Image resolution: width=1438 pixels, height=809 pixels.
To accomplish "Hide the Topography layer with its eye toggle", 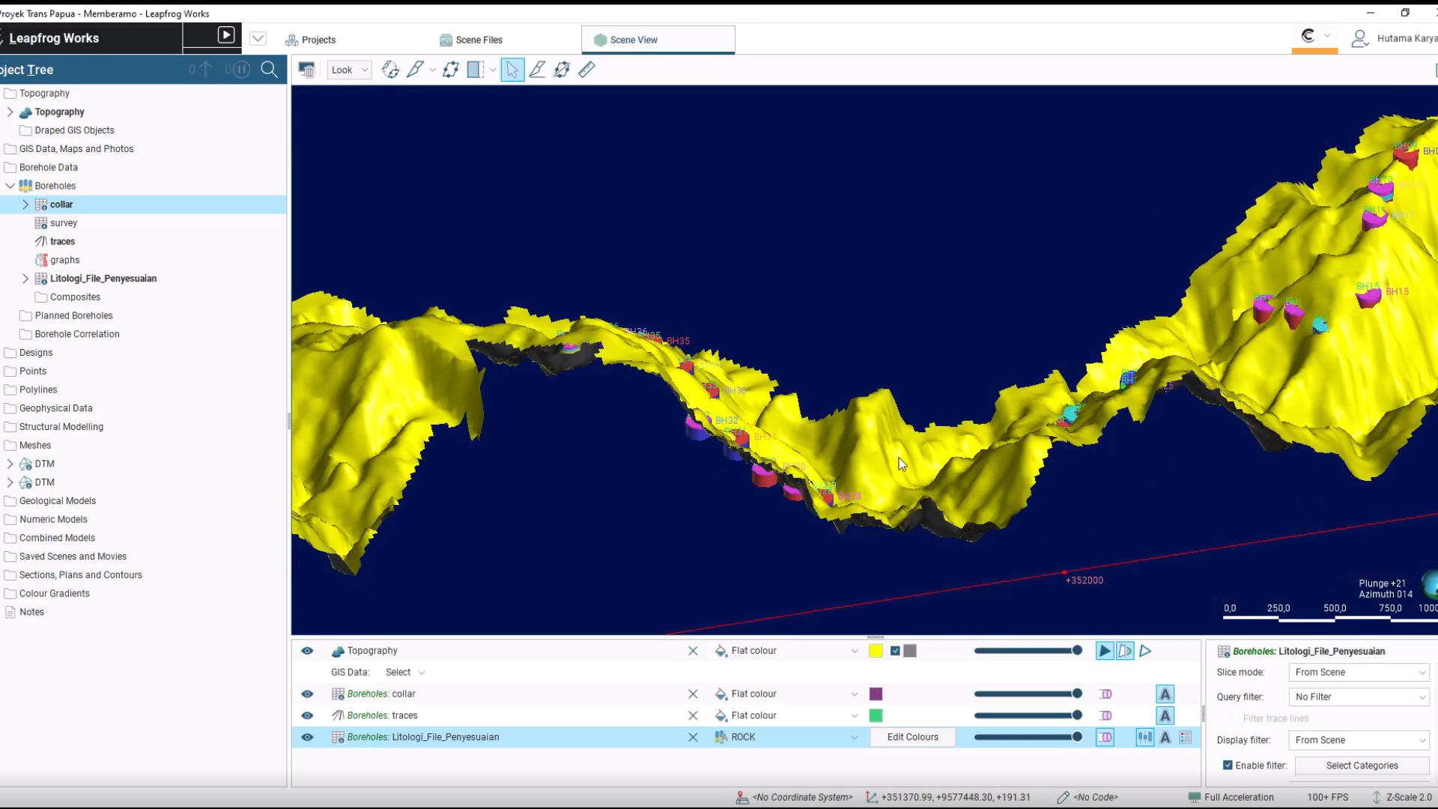I will [x=307, y=651].
